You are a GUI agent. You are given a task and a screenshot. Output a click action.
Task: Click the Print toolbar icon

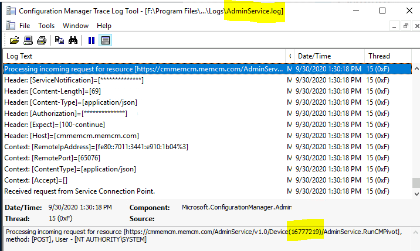[42, 40]
